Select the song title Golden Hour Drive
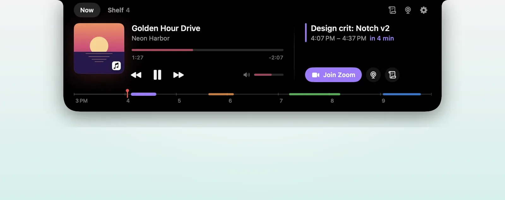505x200 pixels. [x=166, y=28]
